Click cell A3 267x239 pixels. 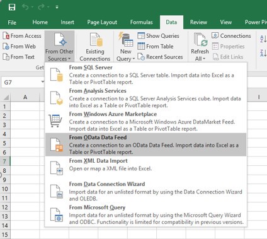[25, 125]
